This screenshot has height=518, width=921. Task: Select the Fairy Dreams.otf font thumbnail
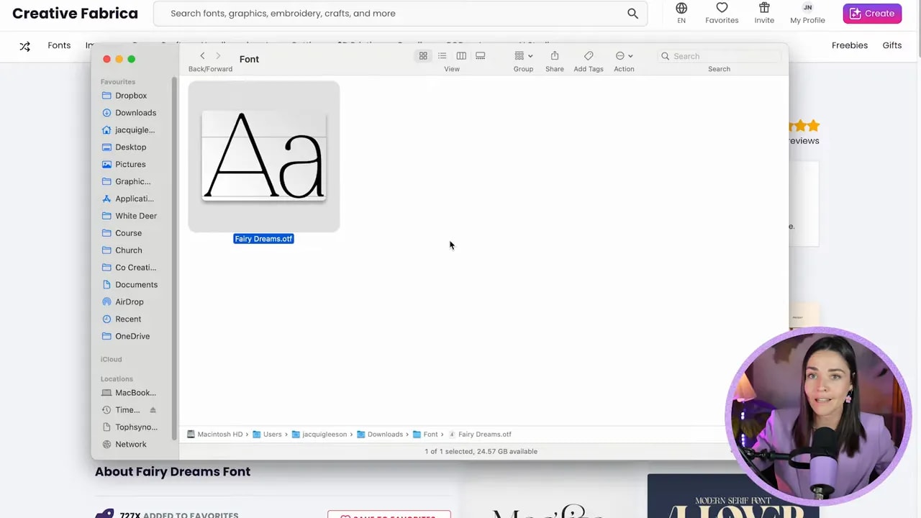(263, 156)
